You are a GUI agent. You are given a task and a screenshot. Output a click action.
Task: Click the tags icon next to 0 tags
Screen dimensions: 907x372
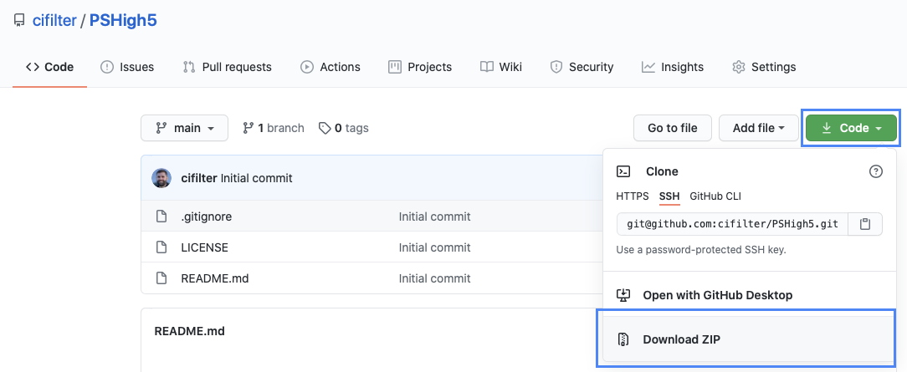[324, 128]
